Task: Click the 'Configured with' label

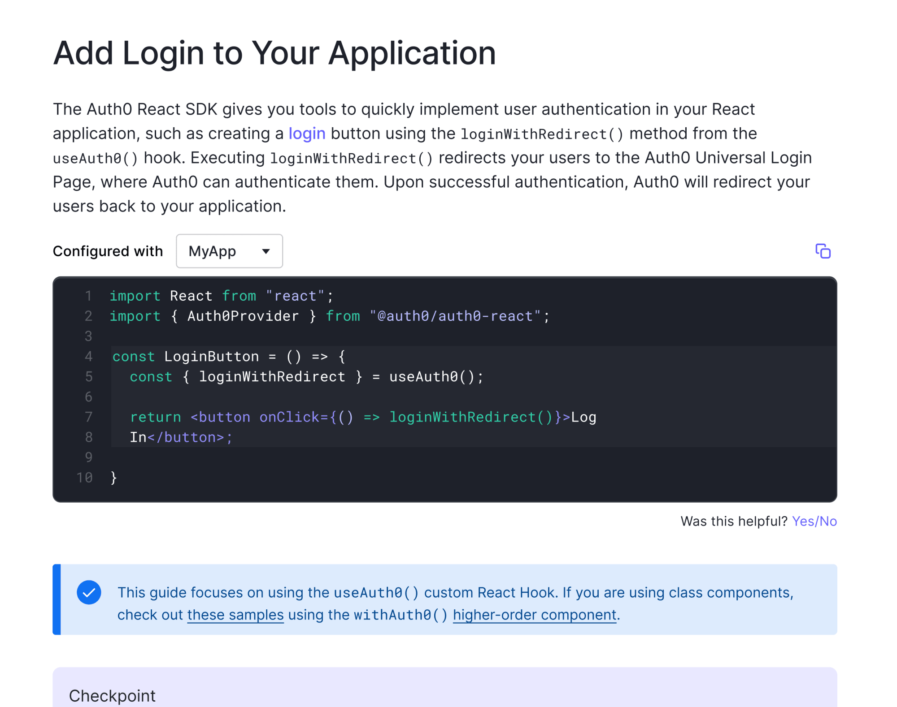Action: [108, 251]
